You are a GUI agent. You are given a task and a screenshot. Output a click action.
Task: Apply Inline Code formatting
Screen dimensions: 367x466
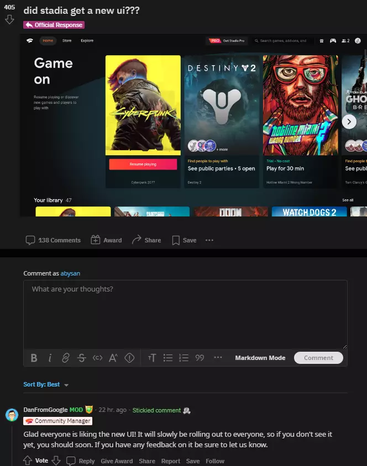click(97, 358)
